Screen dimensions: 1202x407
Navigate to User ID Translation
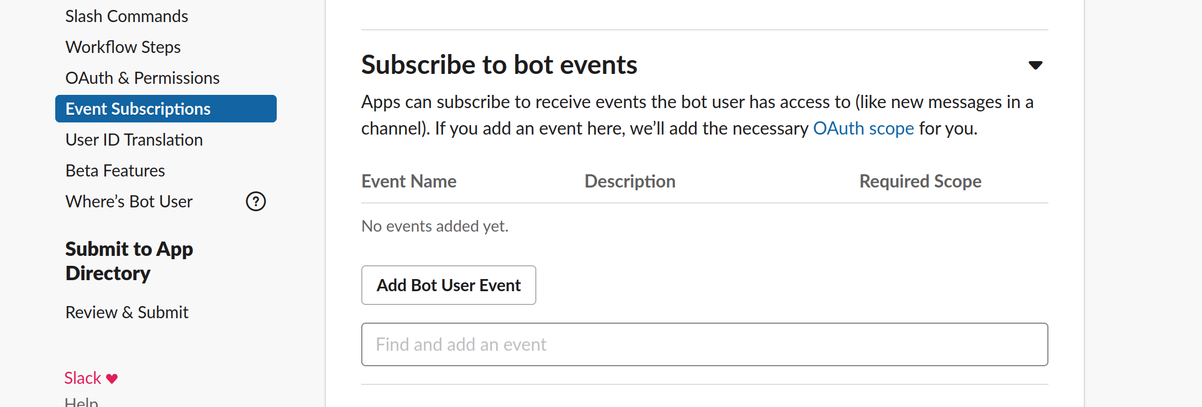[134, 140]
